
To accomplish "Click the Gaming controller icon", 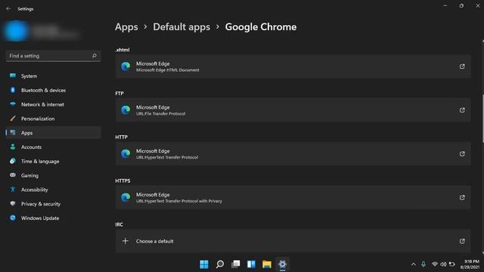I will pos(13,175).
